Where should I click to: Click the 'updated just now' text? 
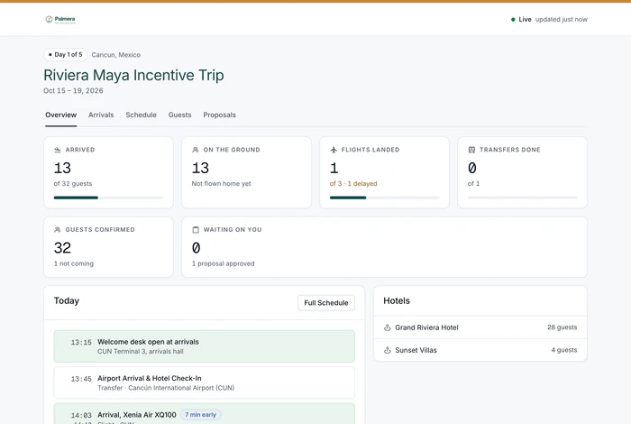[561, 19]
